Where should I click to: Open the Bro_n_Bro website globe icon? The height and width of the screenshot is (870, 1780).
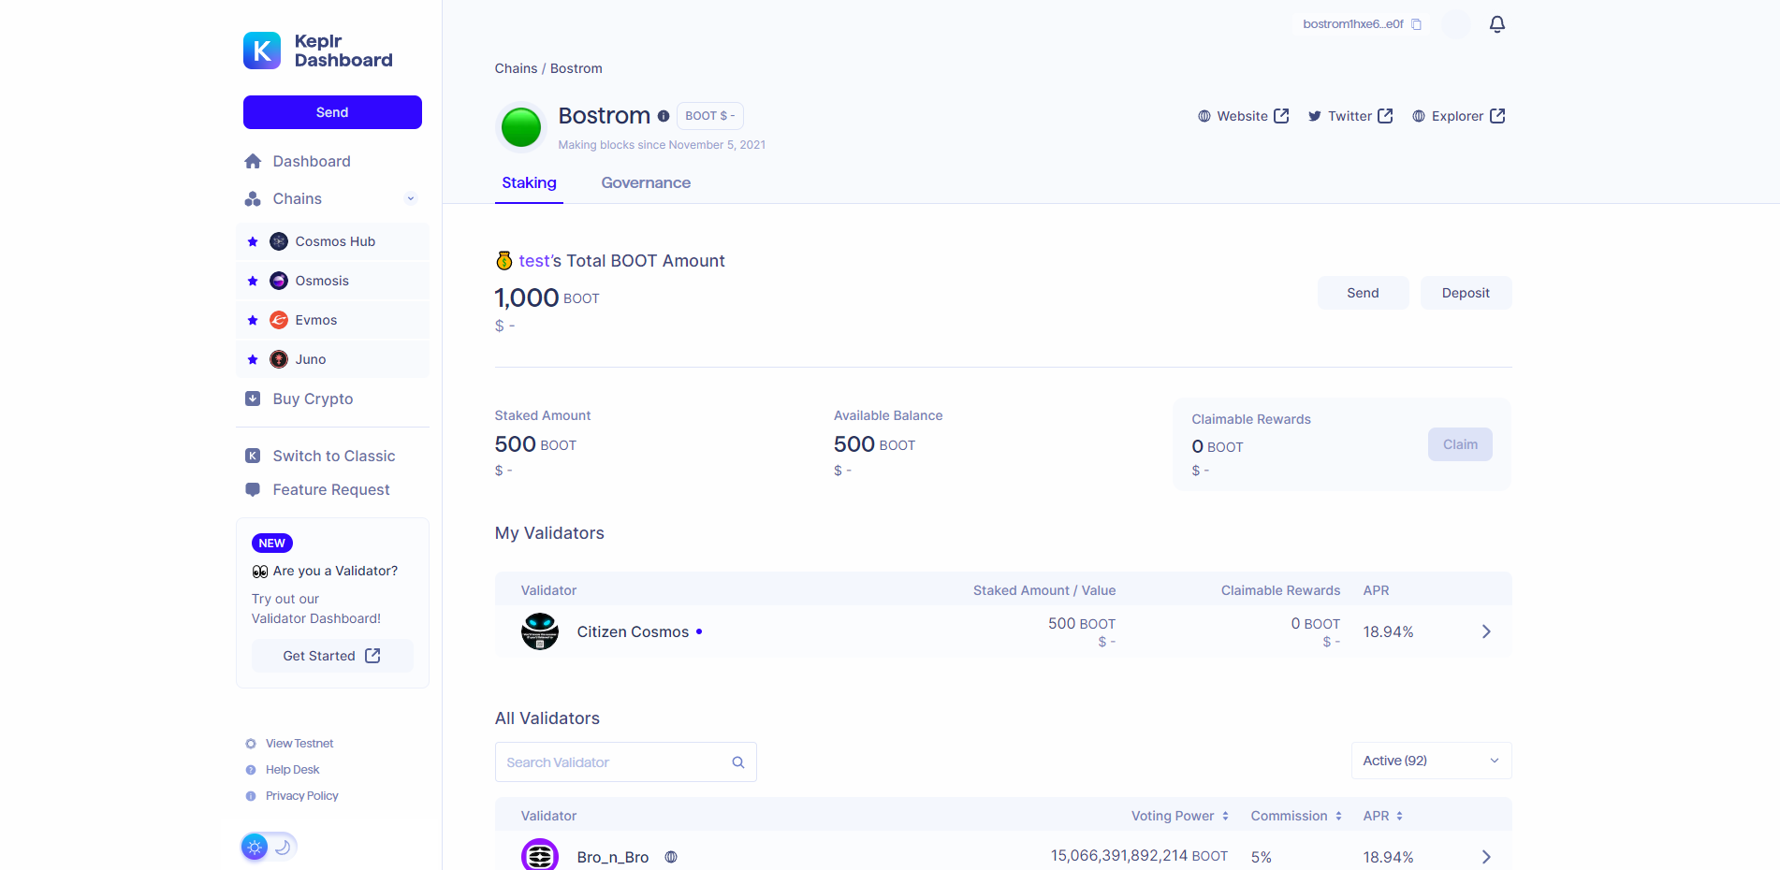pyautogui.click(x=671, y=857)
